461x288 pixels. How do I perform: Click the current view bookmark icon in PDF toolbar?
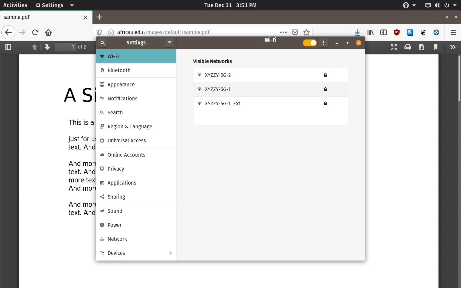[435, 47]
